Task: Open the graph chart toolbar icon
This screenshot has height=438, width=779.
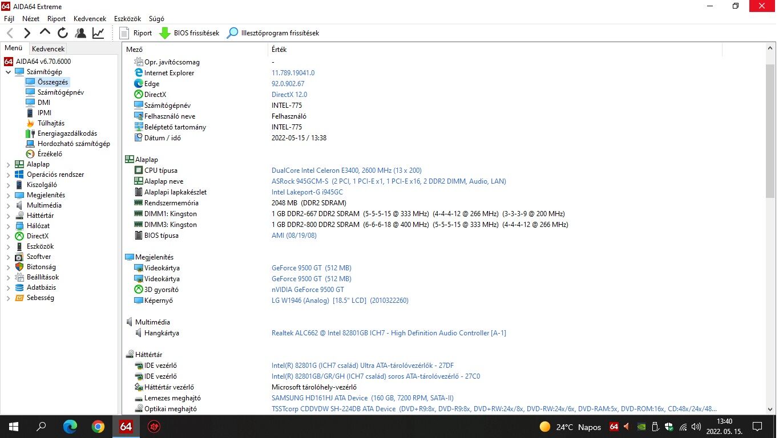Action: pyautogui.click(x=98, y=33)
